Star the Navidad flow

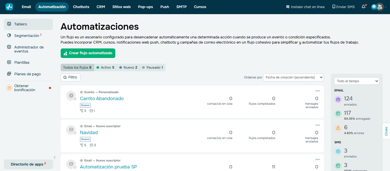point(75,132)
